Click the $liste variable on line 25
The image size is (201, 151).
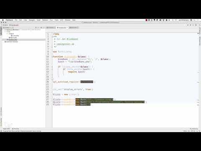click(57, 94)
